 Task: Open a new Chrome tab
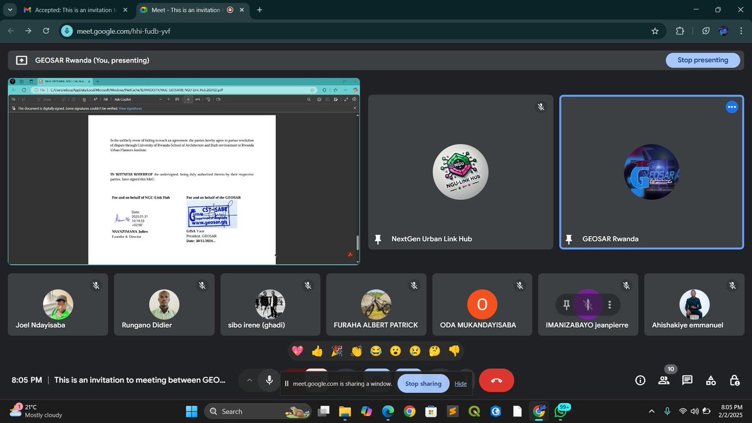pyautogui.click(x=259, y=10)
